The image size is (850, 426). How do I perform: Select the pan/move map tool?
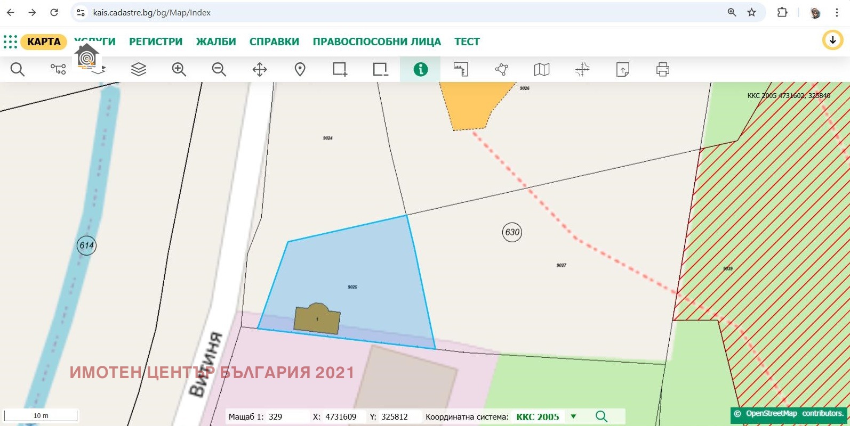pyautogui.click(x=260, y=69)
